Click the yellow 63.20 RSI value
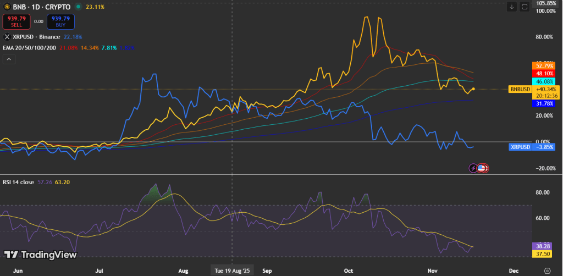 pos(62,183)
